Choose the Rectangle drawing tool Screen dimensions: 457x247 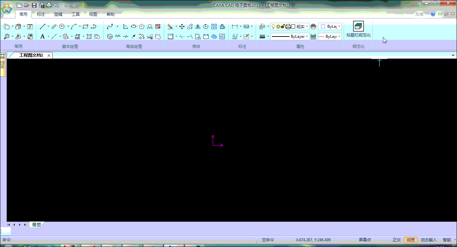click(x=85, y=26)
